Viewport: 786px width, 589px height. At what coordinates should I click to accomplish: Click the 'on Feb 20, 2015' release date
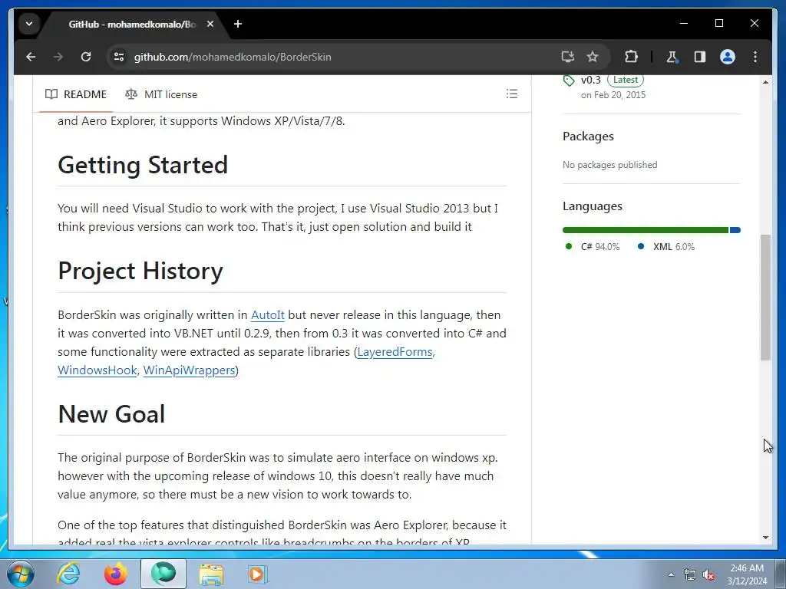point(613,95)
